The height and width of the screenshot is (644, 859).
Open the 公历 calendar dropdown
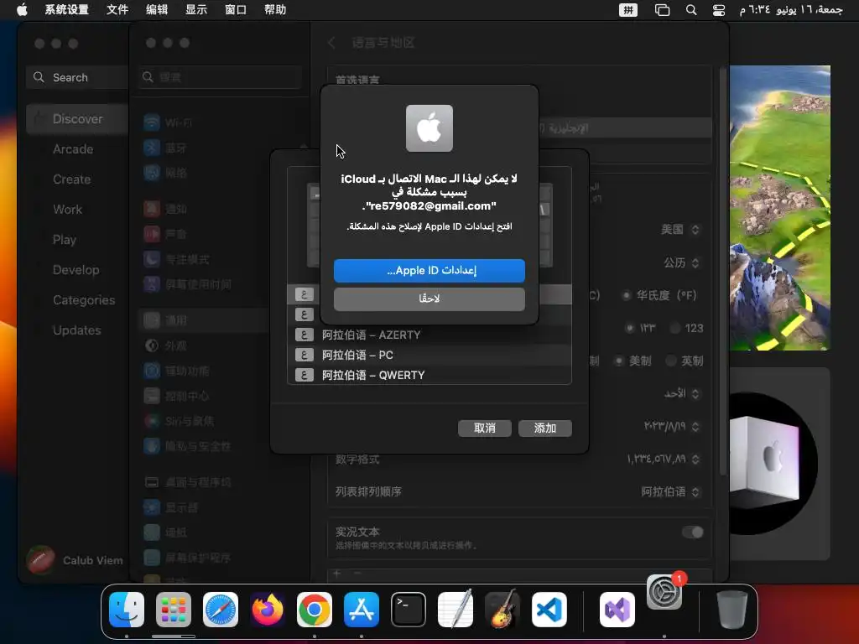(681, 262)
